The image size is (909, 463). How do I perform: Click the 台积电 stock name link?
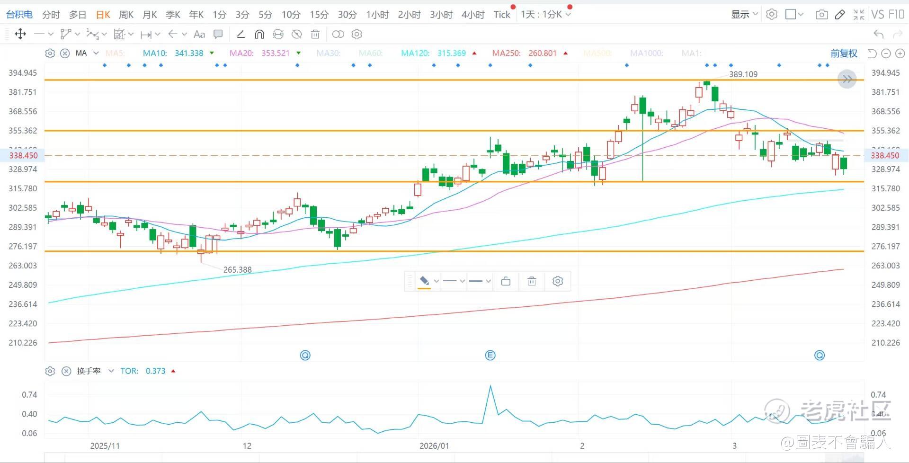pos(19,15)
